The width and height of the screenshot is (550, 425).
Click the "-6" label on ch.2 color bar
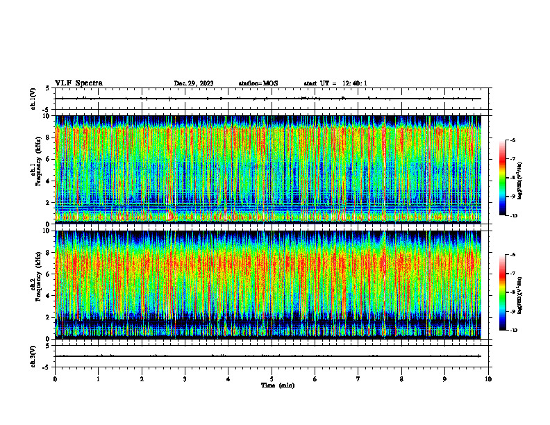pyautogui.click(x=512, y=255)
